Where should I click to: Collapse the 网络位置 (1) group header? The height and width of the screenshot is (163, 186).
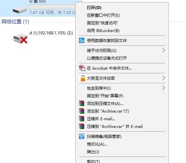[15, 22]
